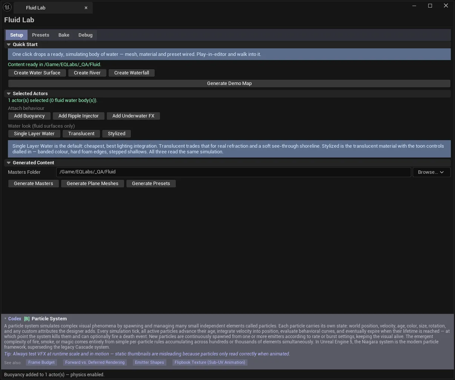
Task: Click the 'Buoyancy added to 1 actor(s)' status message
Action: point(54,375)
